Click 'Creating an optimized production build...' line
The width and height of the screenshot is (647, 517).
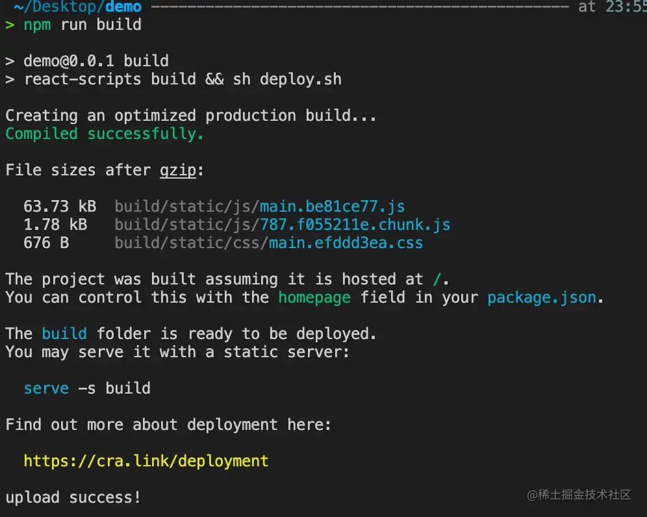[191, 116]
